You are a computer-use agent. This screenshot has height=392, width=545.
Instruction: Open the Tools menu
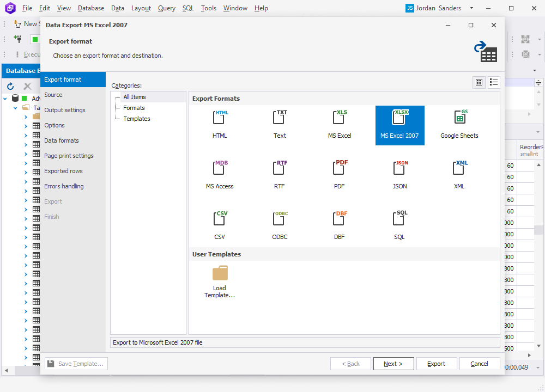coord(209,8)
